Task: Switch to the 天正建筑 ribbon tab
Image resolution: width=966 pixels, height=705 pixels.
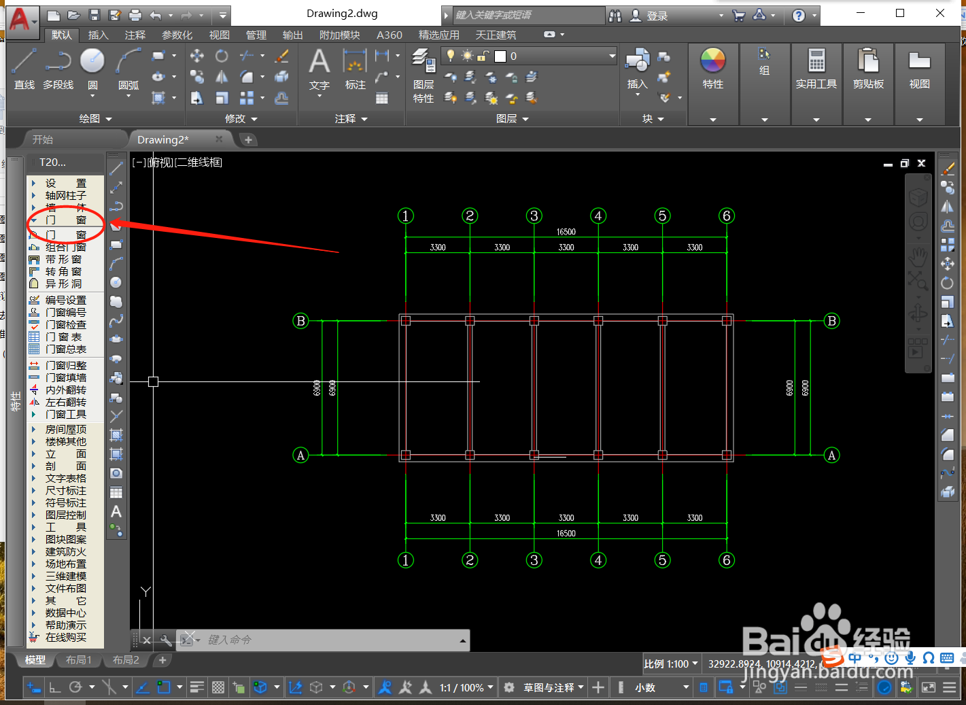Action: pyautogui.click(x=496, y=35)
